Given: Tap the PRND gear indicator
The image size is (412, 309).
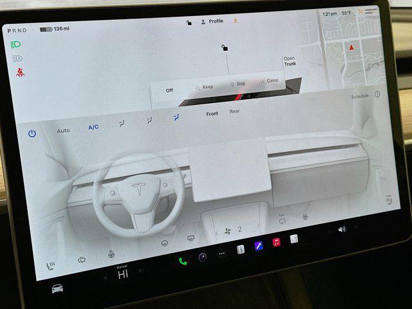Looking at the screenshot, I should (x=17, y=30).
